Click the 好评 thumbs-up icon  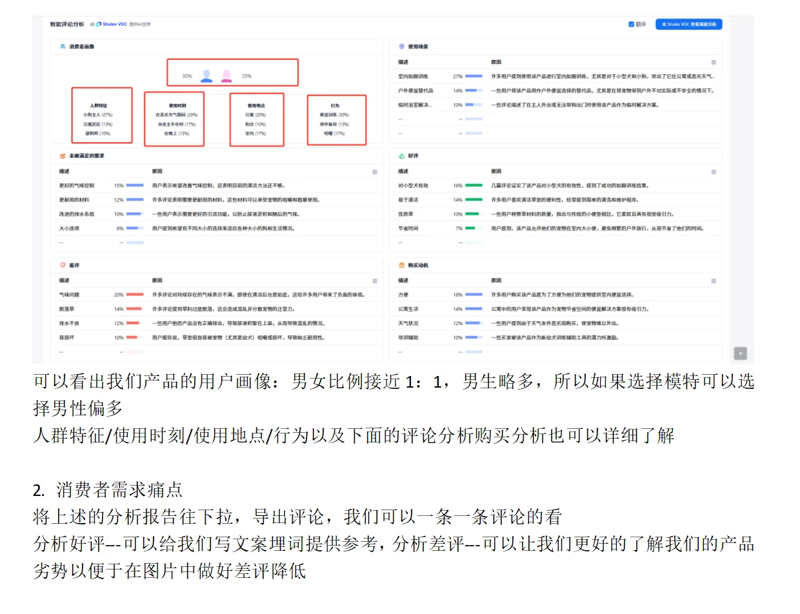[401, 155]
